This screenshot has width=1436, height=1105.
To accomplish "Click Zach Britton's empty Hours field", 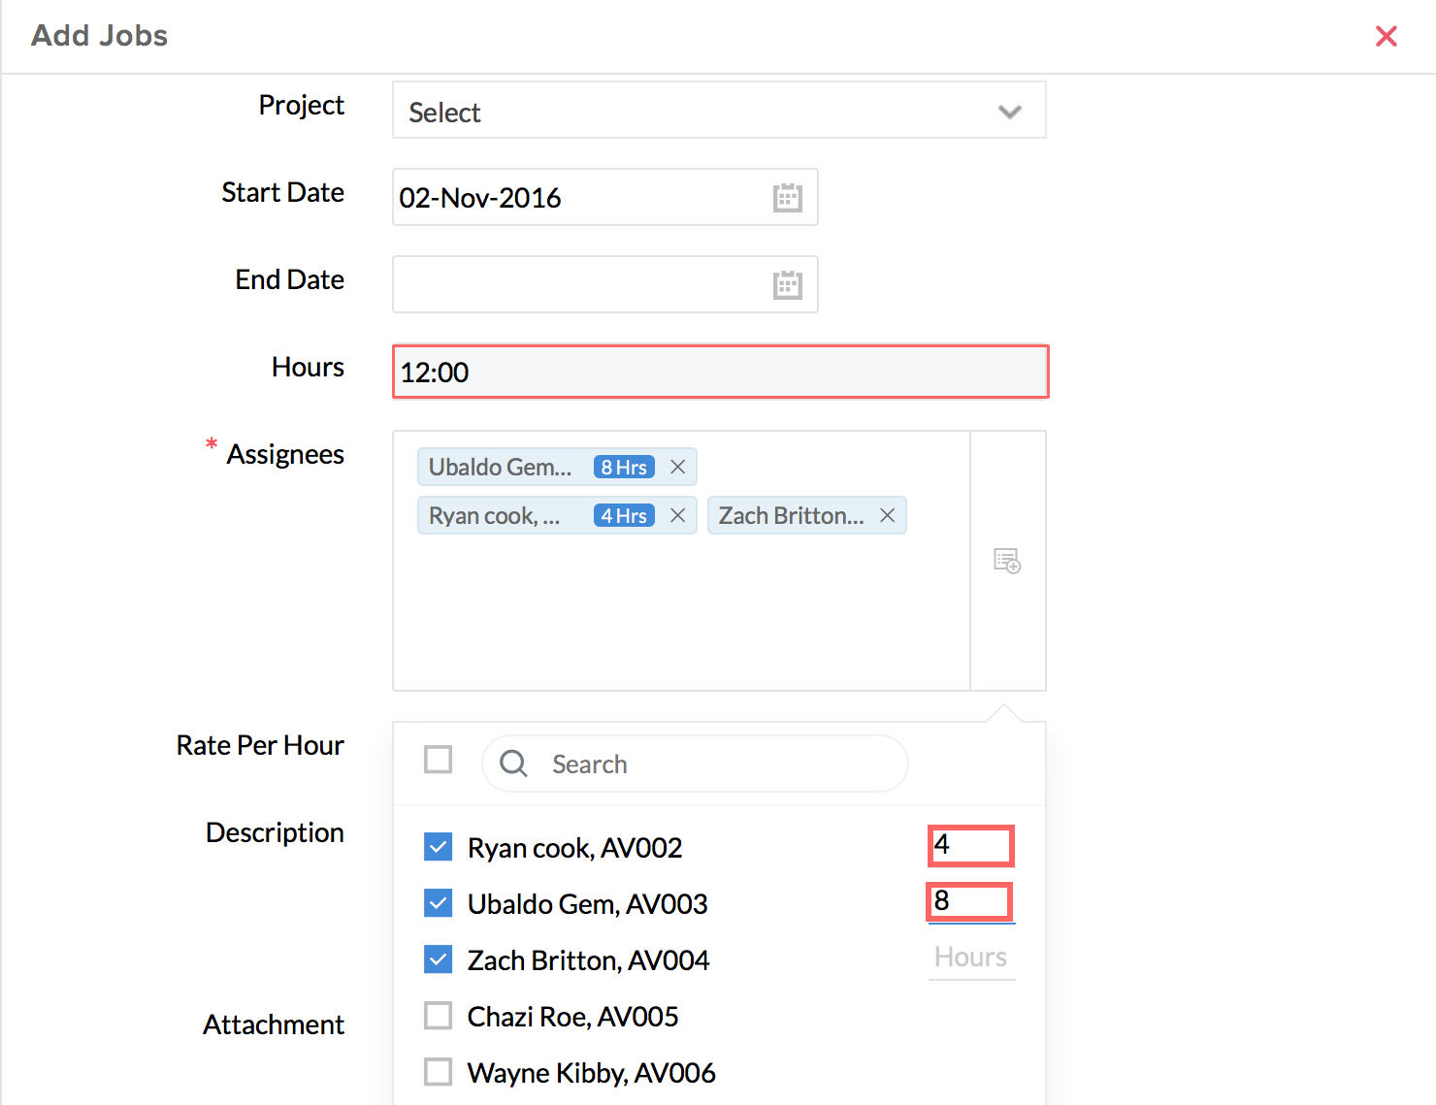I will [970, 959].
